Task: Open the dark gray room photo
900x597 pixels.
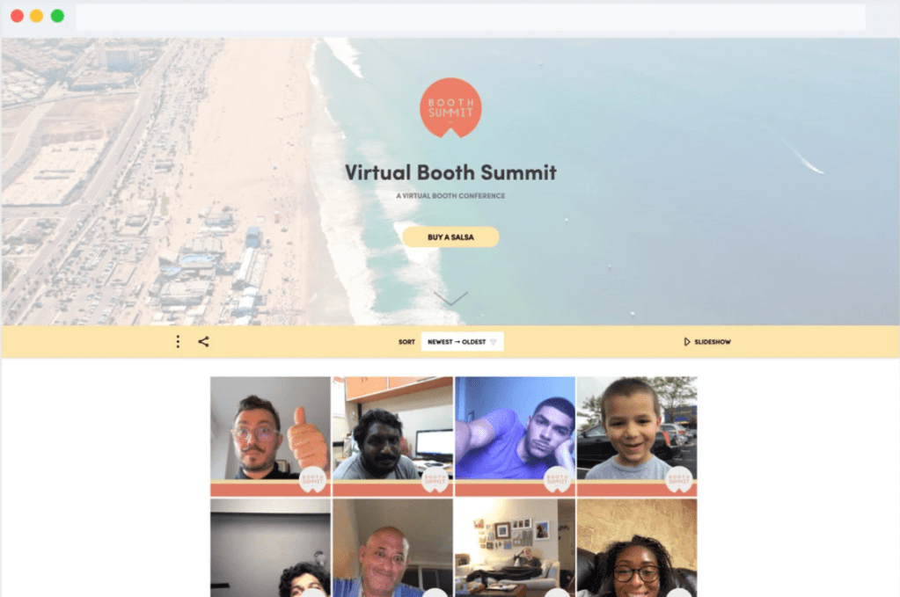Action: (269, 548)
